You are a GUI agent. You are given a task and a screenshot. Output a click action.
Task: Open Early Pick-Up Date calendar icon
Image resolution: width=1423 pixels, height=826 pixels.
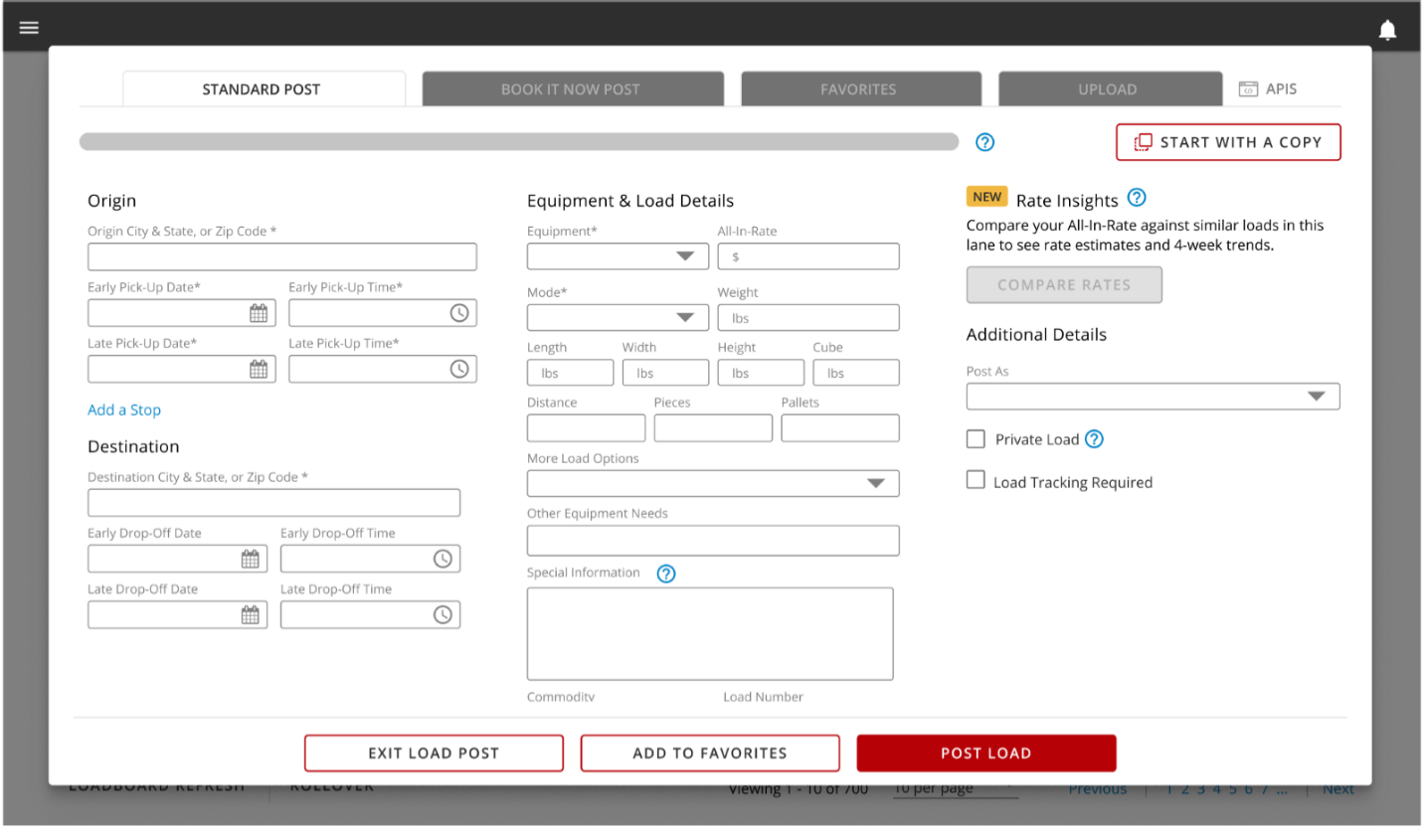[x=259, y=313]
